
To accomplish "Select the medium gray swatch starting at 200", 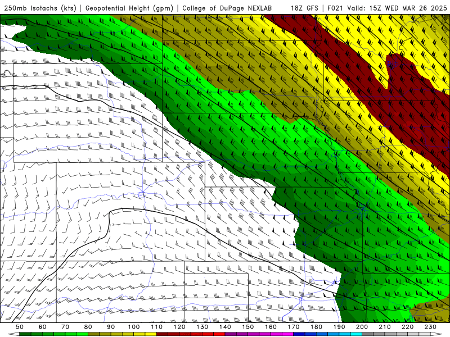I will click(x=368, y=334).
